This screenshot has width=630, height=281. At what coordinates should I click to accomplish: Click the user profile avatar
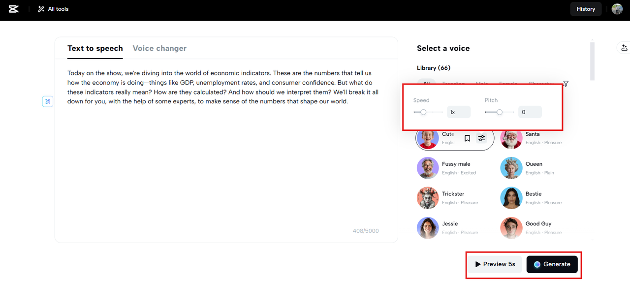point(617,9)
